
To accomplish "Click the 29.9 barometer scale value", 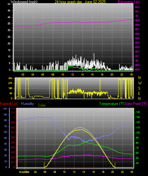I will [x=137, y=20].
